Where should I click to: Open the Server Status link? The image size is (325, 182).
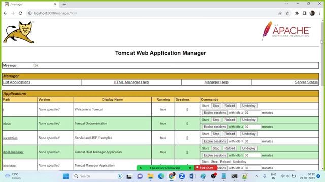coord(306,82)
